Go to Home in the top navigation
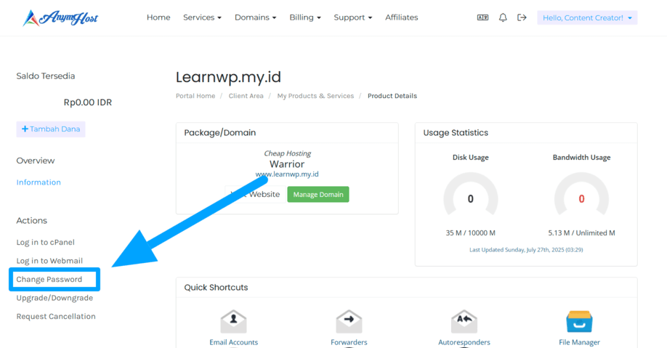667x348 pixels. 158,17
